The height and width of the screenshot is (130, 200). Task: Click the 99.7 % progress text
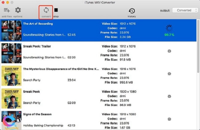[x=169, y=35]
